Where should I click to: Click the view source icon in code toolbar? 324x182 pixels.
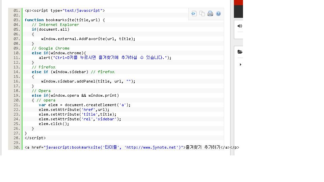[x=194, y=13]
